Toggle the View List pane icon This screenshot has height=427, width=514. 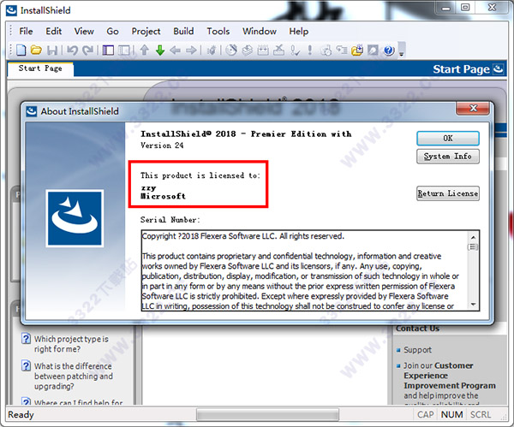108,50
